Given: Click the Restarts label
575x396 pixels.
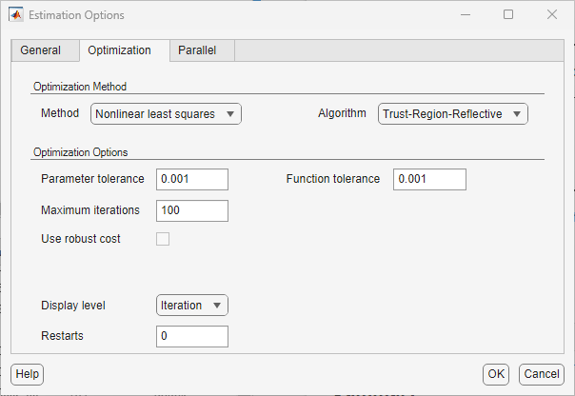Looking at the screenshot, I should click(62, 336).
